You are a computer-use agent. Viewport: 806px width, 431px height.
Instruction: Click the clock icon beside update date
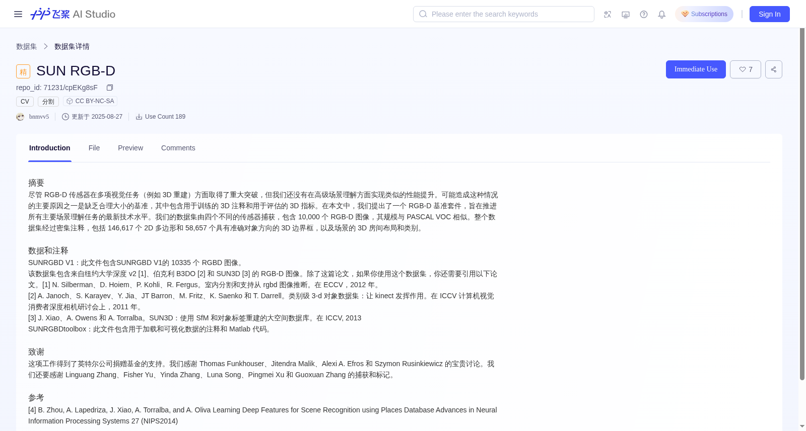(65, 117)
